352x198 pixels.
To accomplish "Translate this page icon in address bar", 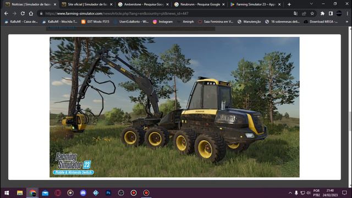I will (x=295, y=13).
